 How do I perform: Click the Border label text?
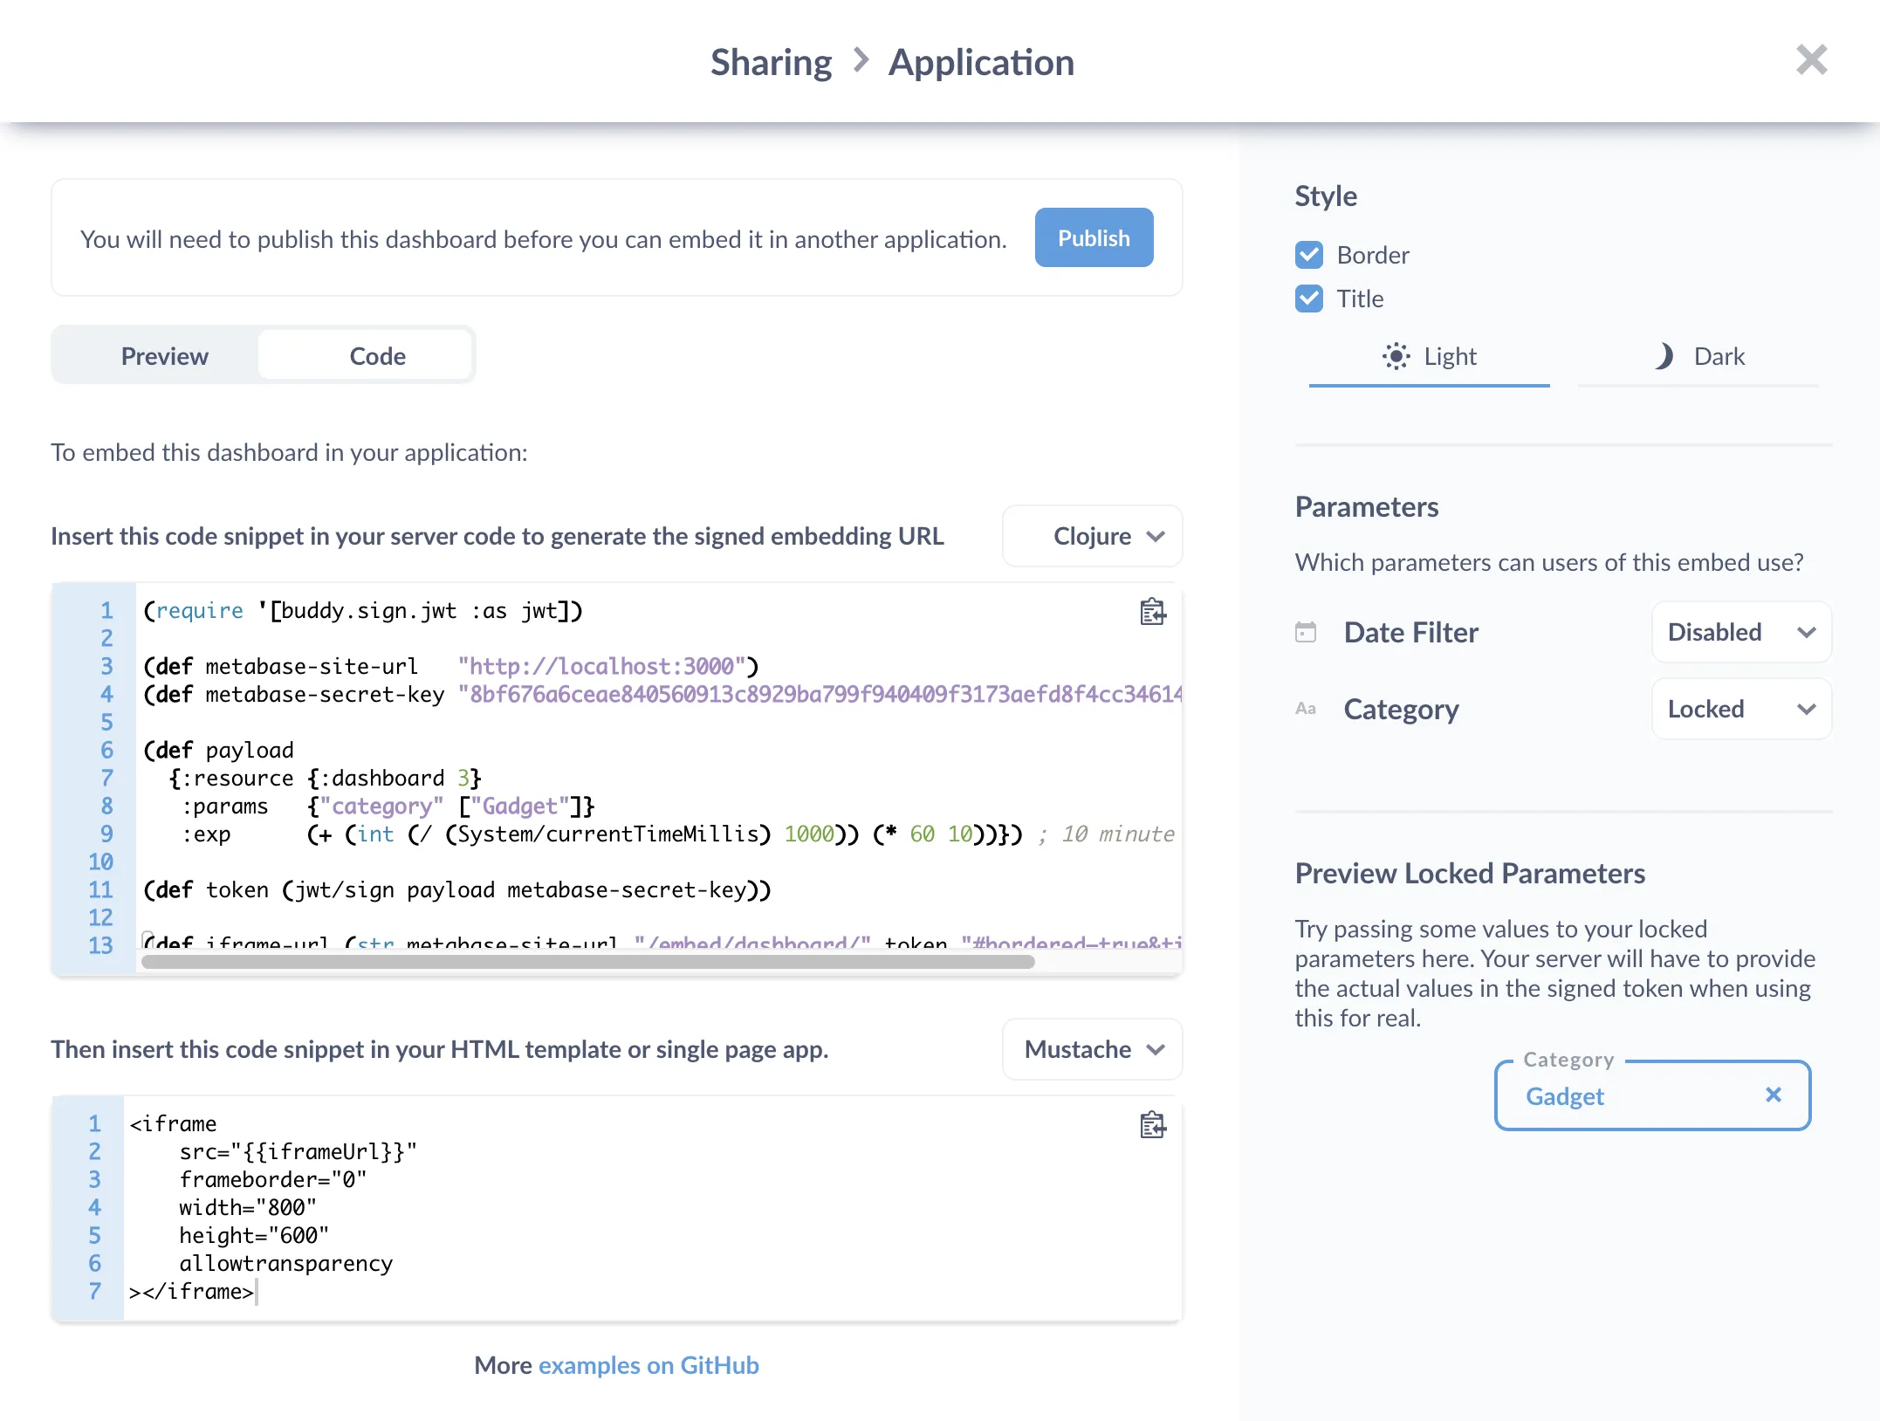pos(1373,255)
